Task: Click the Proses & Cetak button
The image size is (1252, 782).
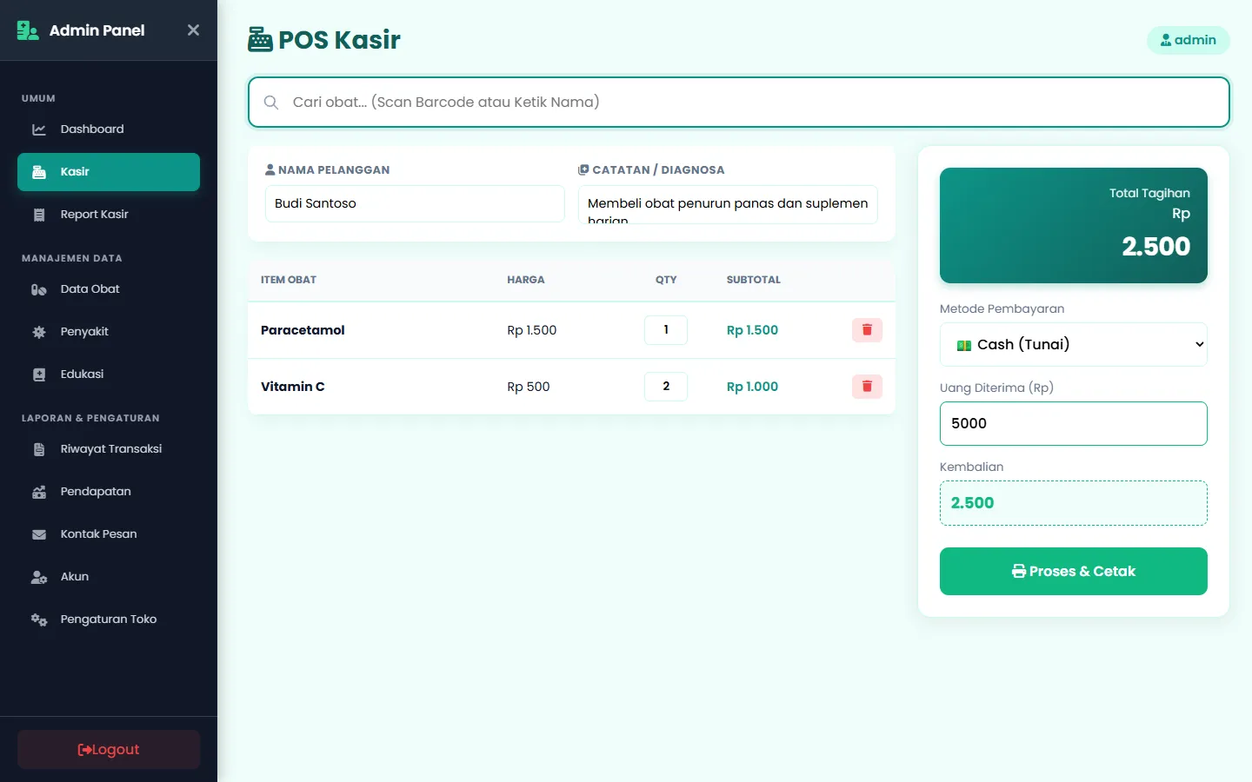Action: (1074, 571)
